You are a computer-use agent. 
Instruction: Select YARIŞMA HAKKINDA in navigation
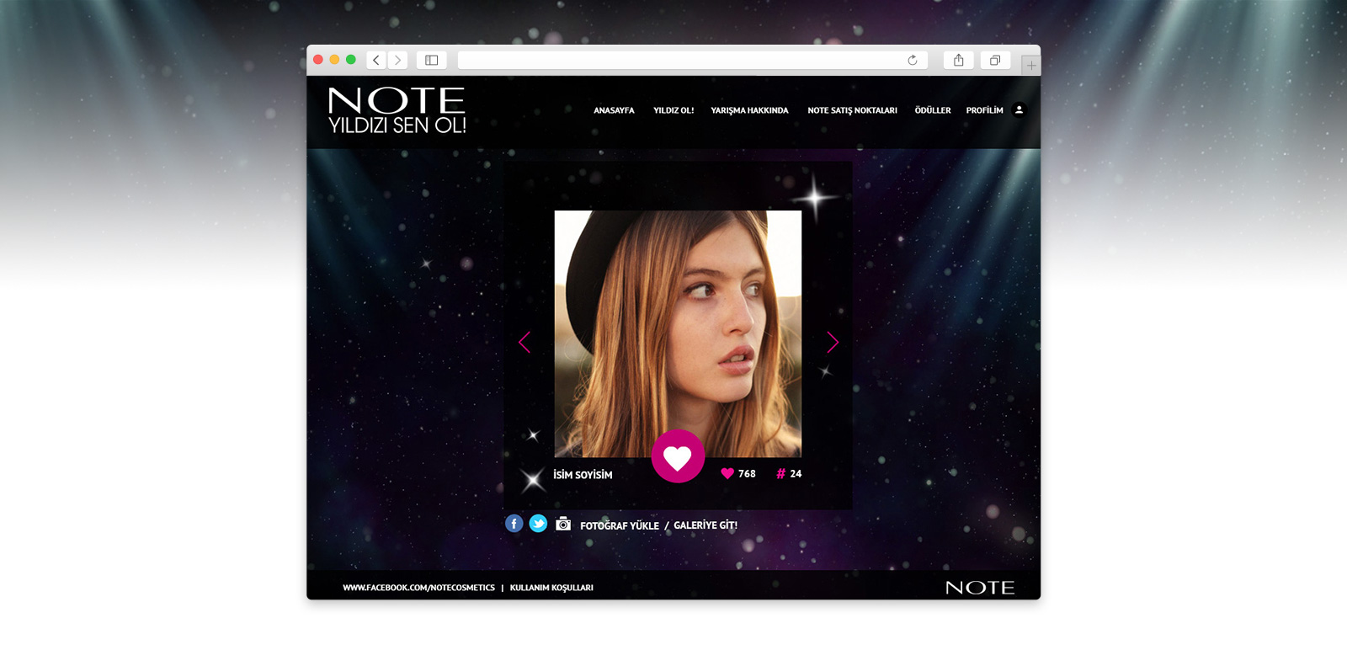(749, 110)
